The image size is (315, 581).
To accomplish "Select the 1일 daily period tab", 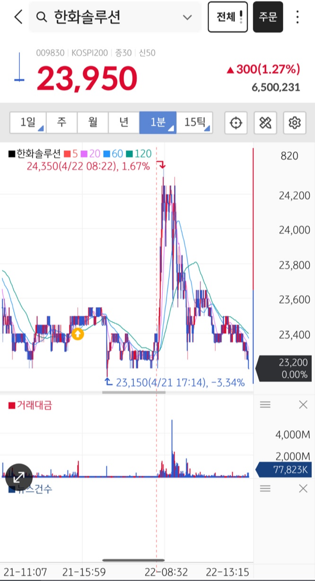I will tap(28, 123).
